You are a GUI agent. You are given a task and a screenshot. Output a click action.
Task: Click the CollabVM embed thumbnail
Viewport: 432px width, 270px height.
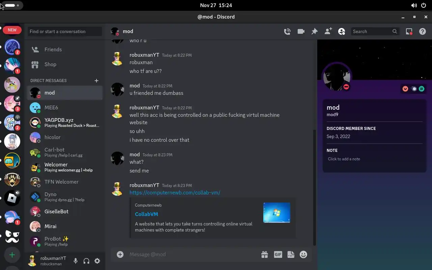tap(277, 213)
